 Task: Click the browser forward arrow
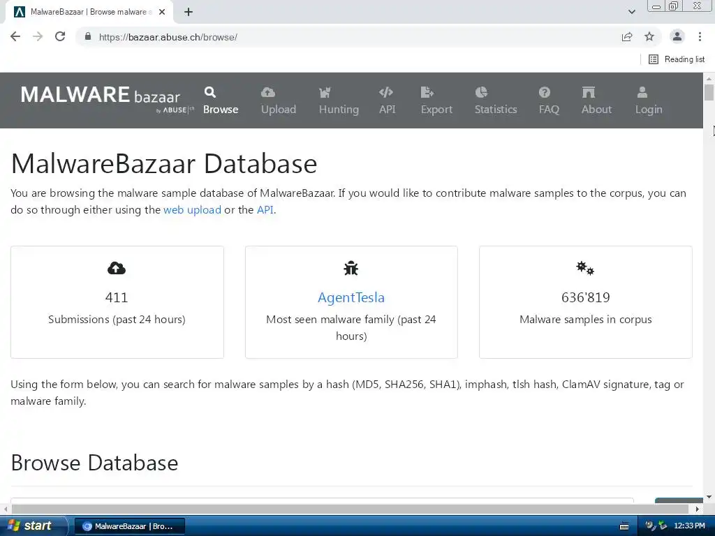click(x=38, y=37)
